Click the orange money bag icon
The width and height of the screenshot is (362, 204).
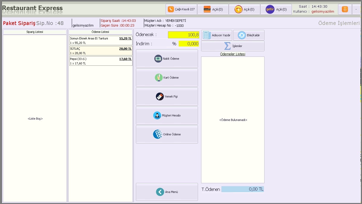tap(345, 9)
